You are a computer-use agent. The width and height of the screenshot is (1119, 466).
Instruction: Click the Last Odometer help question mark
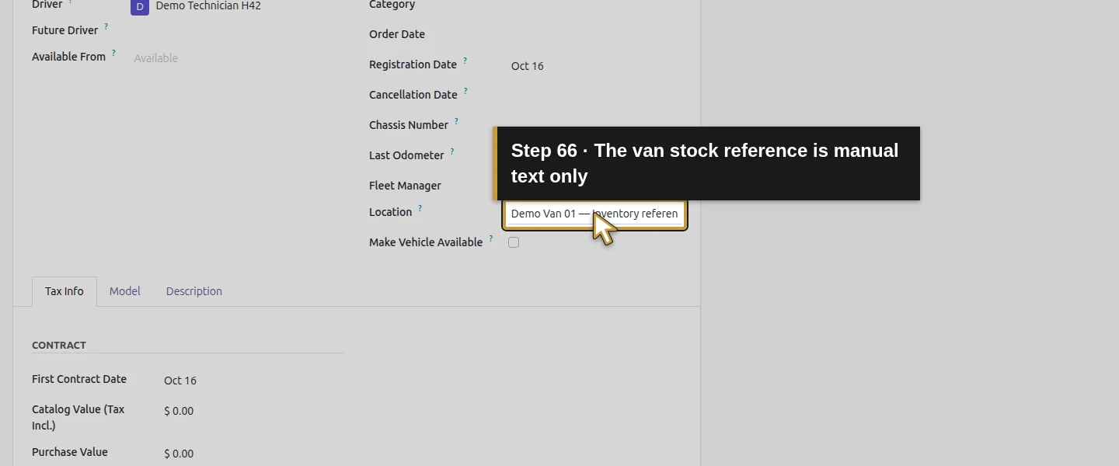(452, 151)
